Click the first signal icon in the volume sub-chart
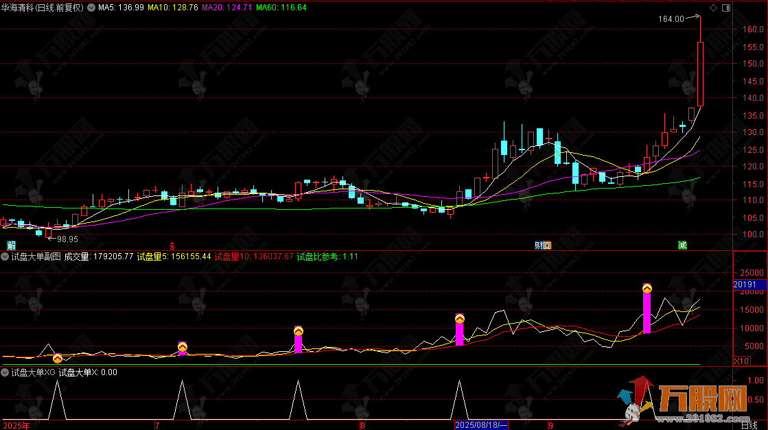 [57, 358]
